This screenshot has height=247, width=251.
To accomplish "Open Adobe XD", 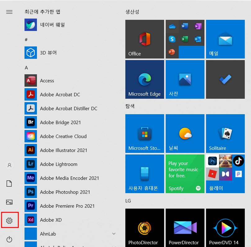I will pyautogui.click(x=70, y=220).
